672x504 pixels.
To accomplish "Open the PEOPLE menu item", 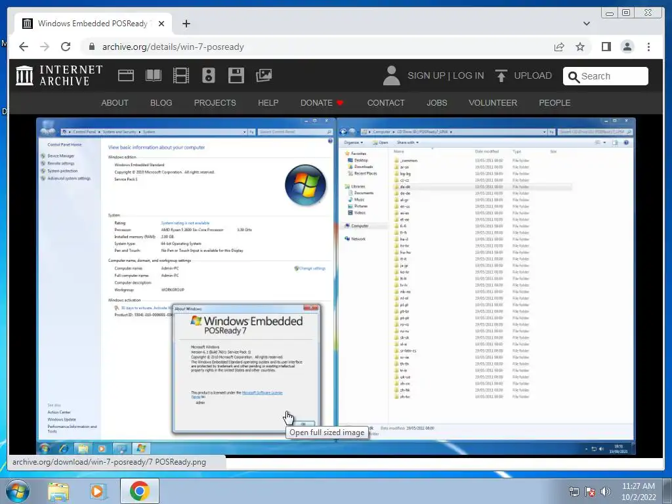I will point(555,103).
